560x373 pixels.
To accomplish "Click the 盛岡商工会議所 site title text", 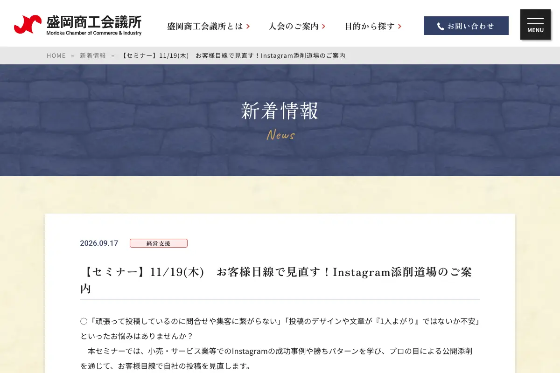I will pyautogui.click(x=94, y=21).
